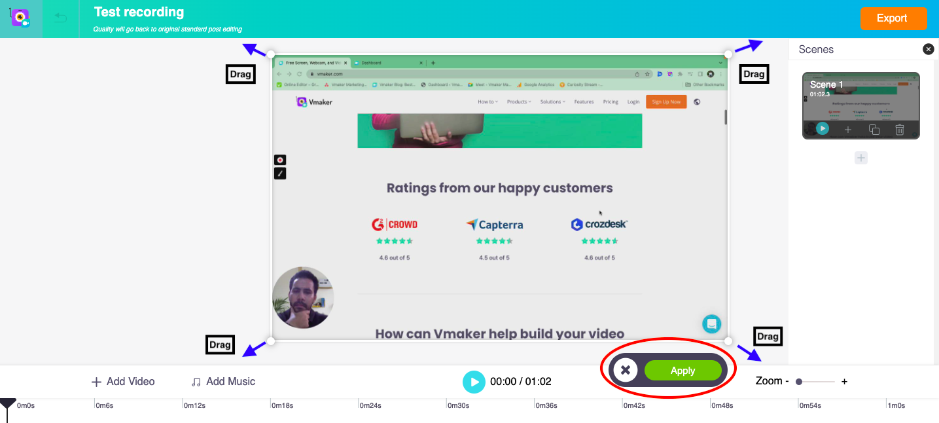Jump to the 0m18s timeline mark

(x=282, y=405)
